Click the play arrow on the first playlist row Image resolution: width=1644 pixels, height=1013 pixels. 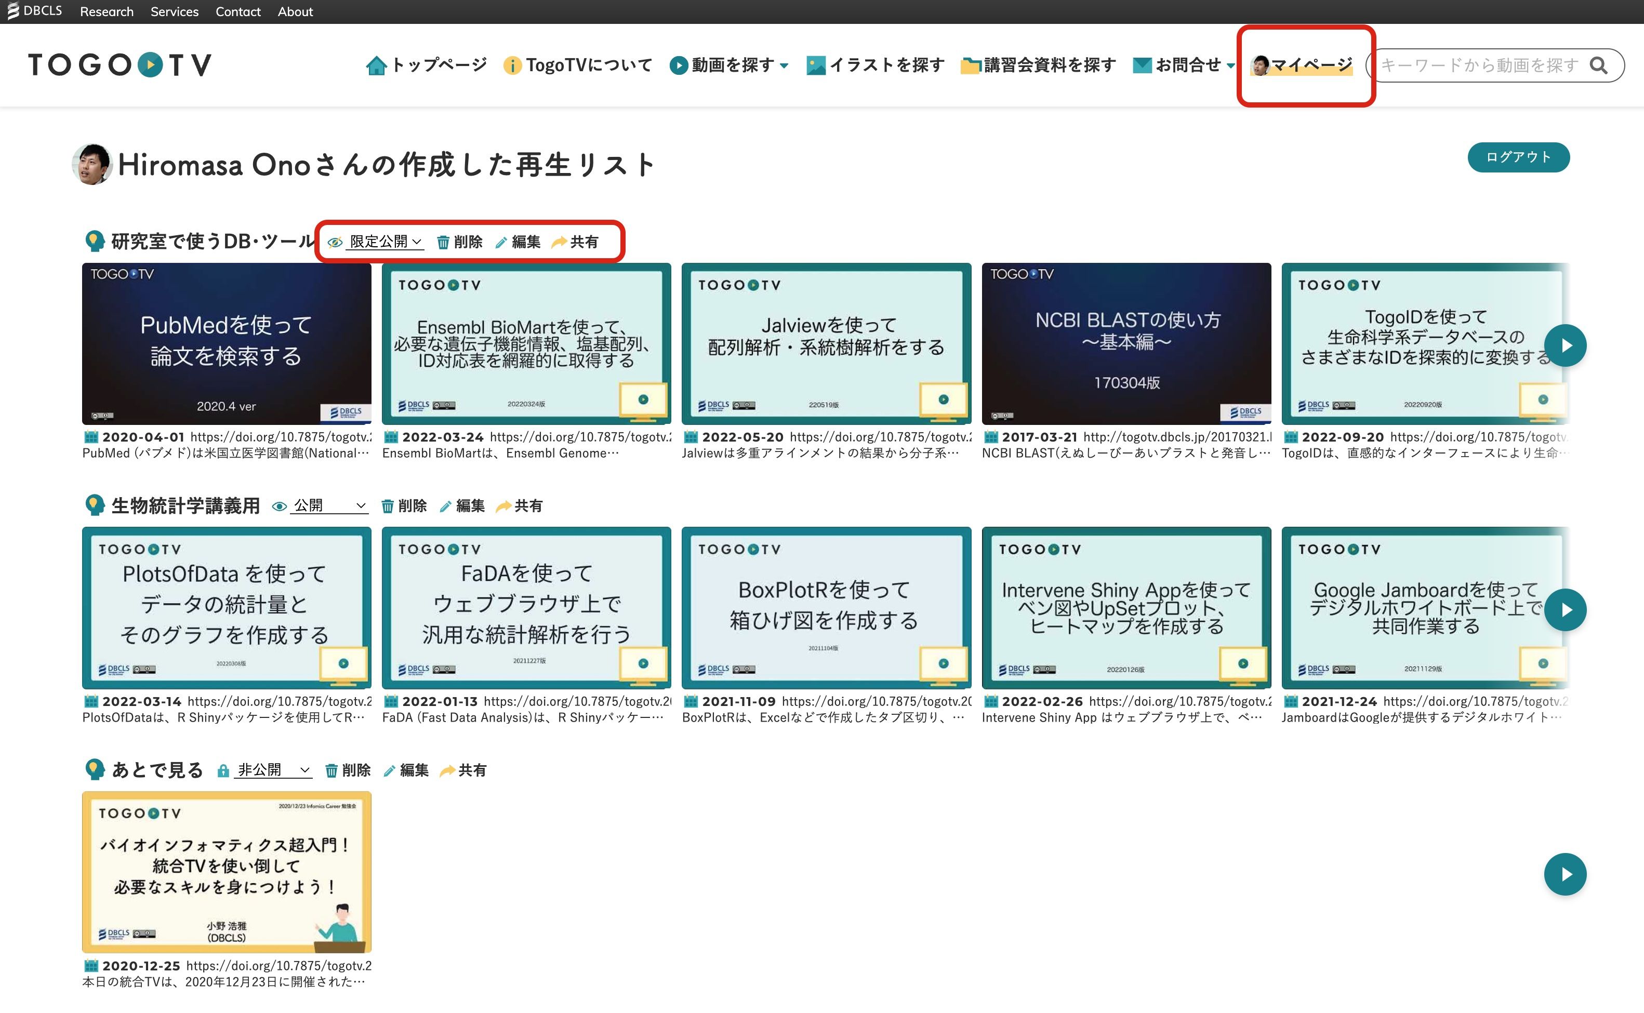[1565, 345]
